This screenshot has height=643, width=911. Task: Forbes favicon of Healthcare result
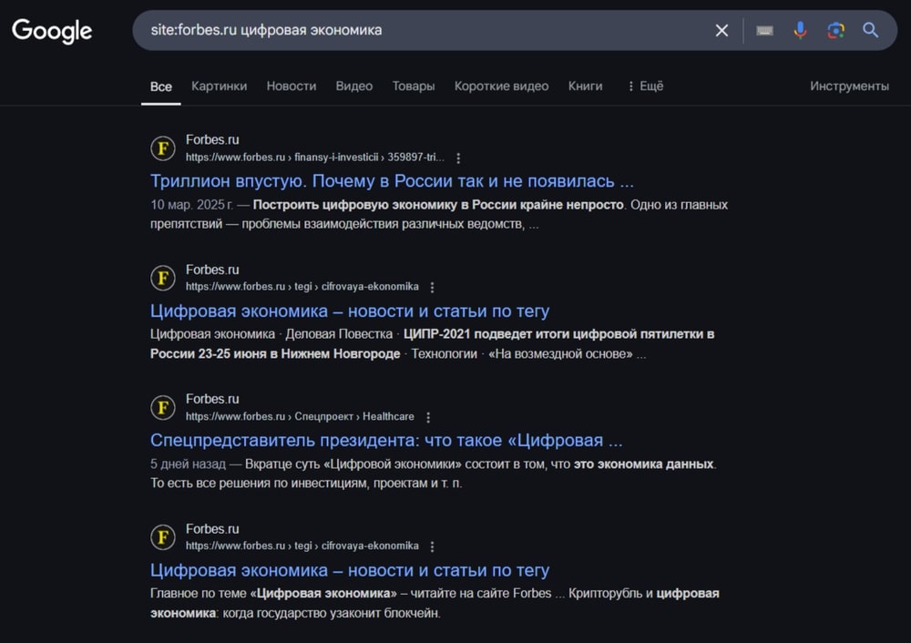[x=163, y=408]
